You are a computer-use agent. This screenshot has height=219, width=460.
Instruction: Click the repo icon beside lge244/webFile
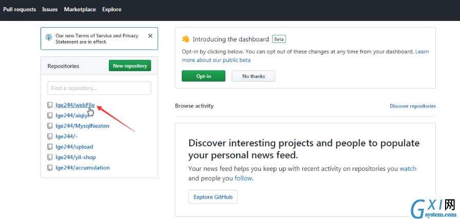tap(50, 105)
